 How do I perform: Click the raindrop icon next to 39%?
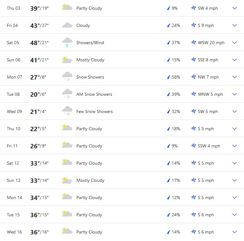169,94
